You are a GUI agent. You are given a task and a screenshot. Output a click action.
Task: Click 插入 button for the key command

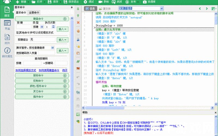coord(62,29)
